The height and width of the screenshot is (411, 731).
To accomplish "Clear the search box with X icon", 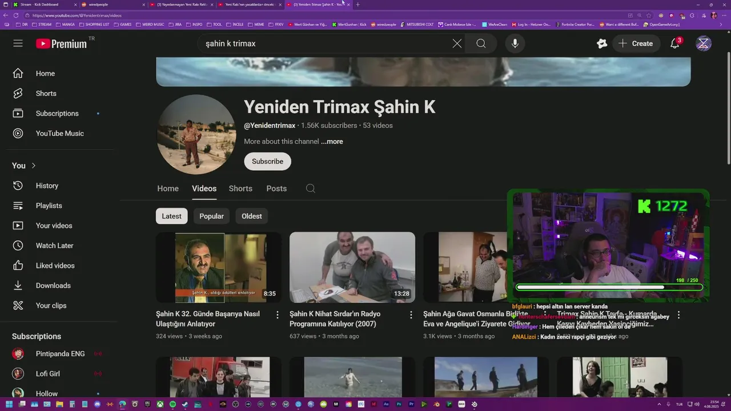I will pos(457,43).
